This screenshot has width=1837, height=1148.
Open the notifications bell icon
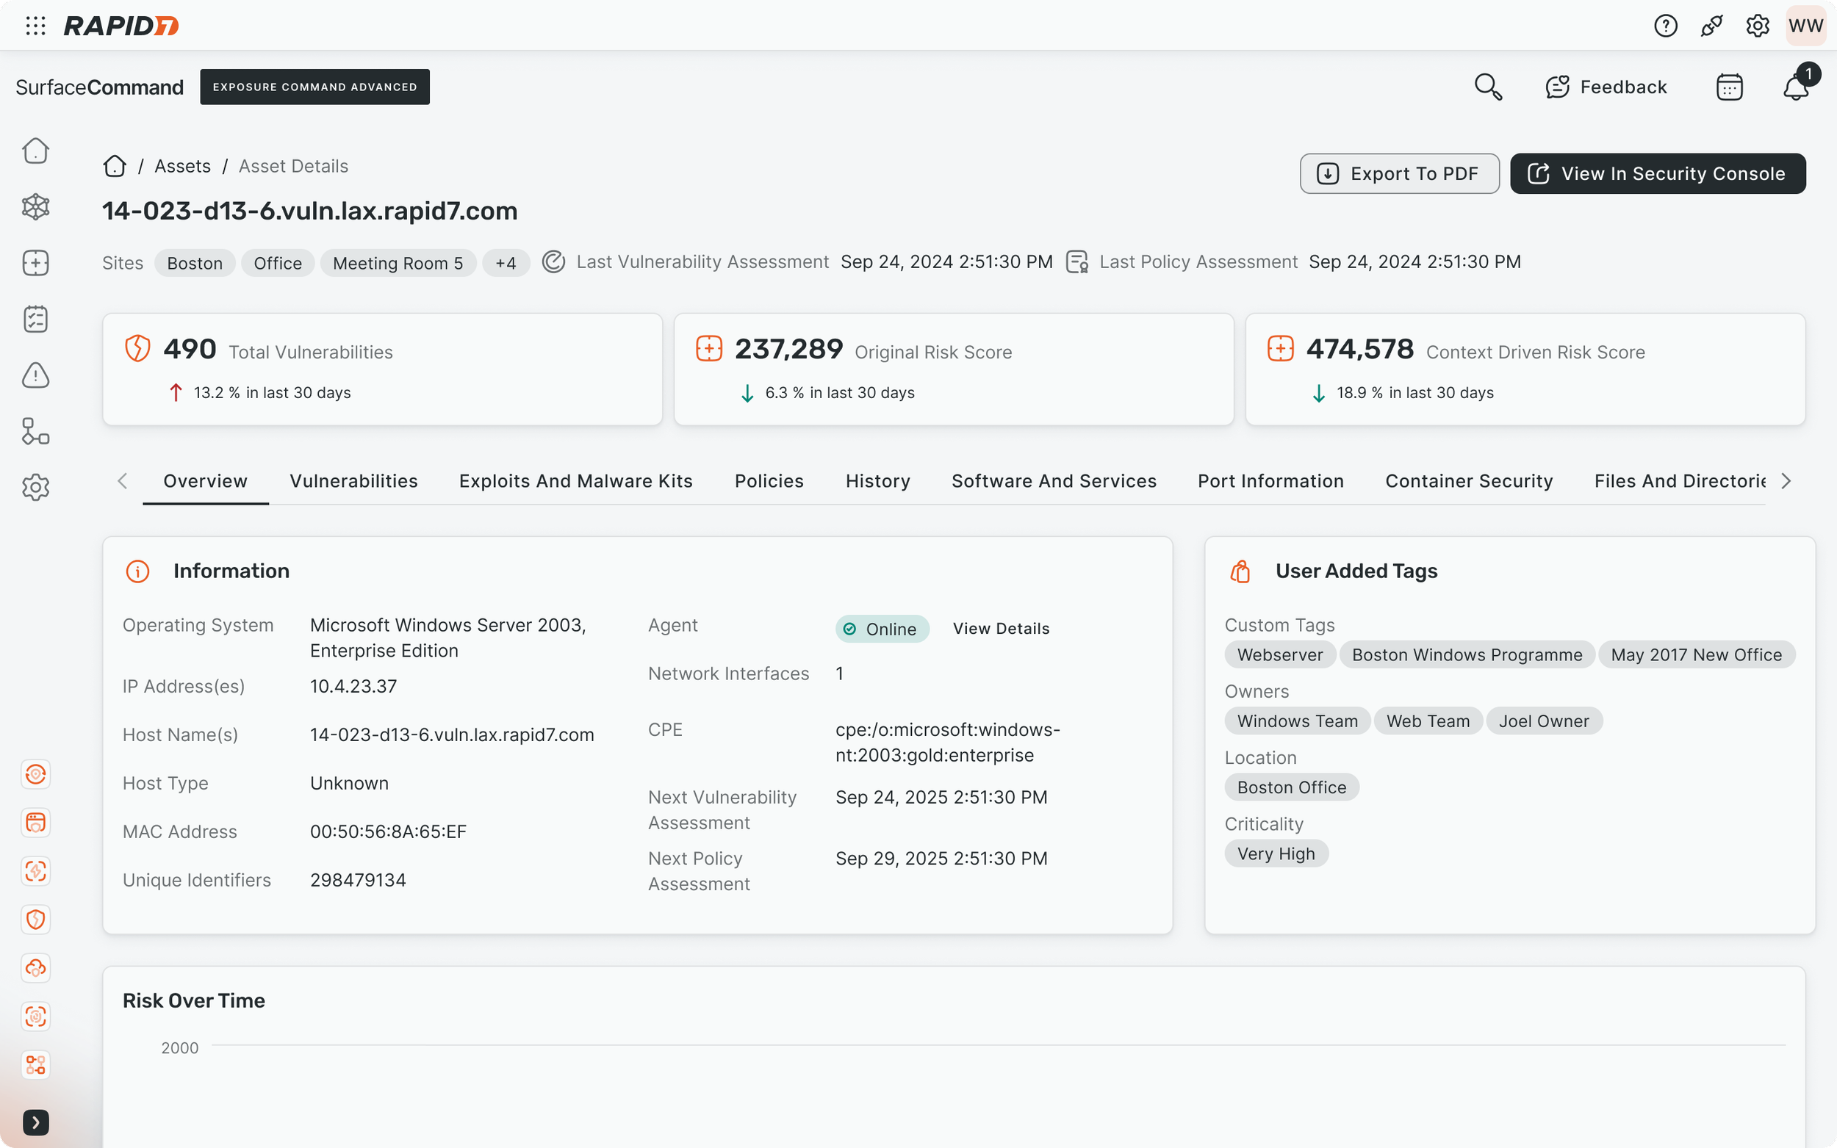[x=1795, y=87]
